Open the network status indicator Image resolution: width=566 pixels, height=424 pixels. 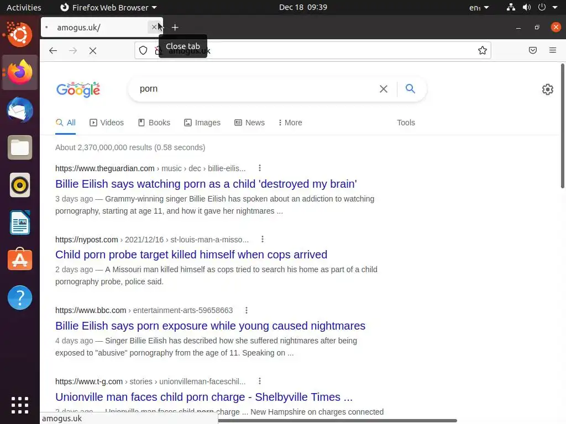click(511, 7)
